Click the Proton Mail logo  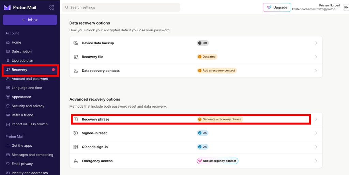pyautogui.click(x=20, y=7)
